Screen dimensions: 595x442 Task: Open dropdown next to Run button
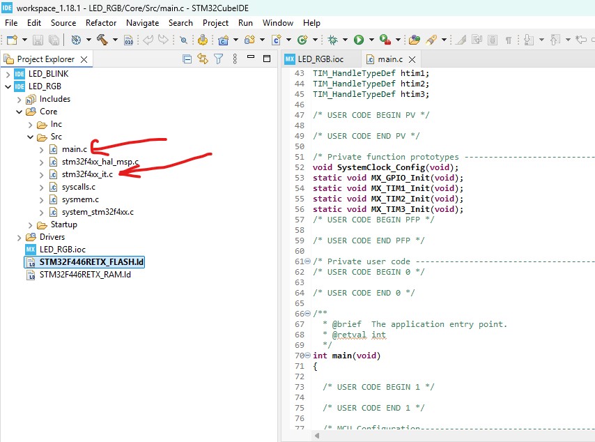pos(371,40)
